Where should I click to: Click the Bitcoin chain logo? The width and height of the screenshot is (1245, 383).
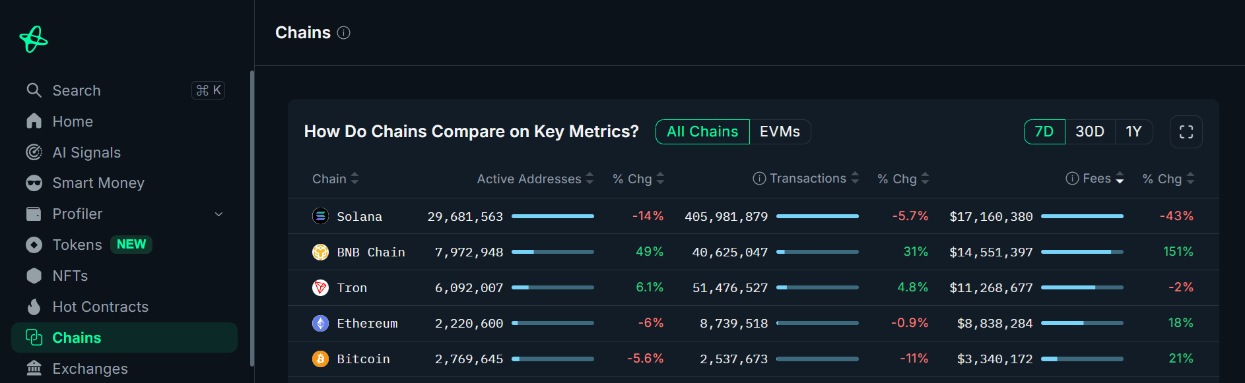320,359
